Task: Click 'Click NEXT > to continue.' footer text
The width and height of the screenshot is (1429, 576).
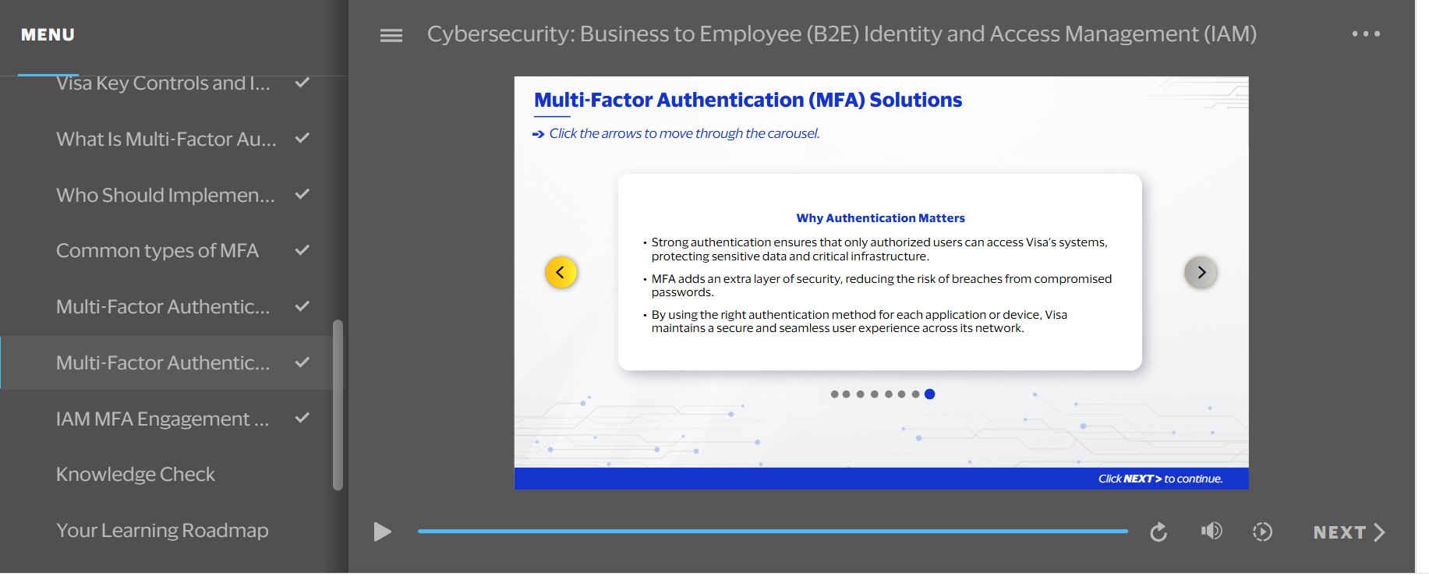Action: point(1160,479)
